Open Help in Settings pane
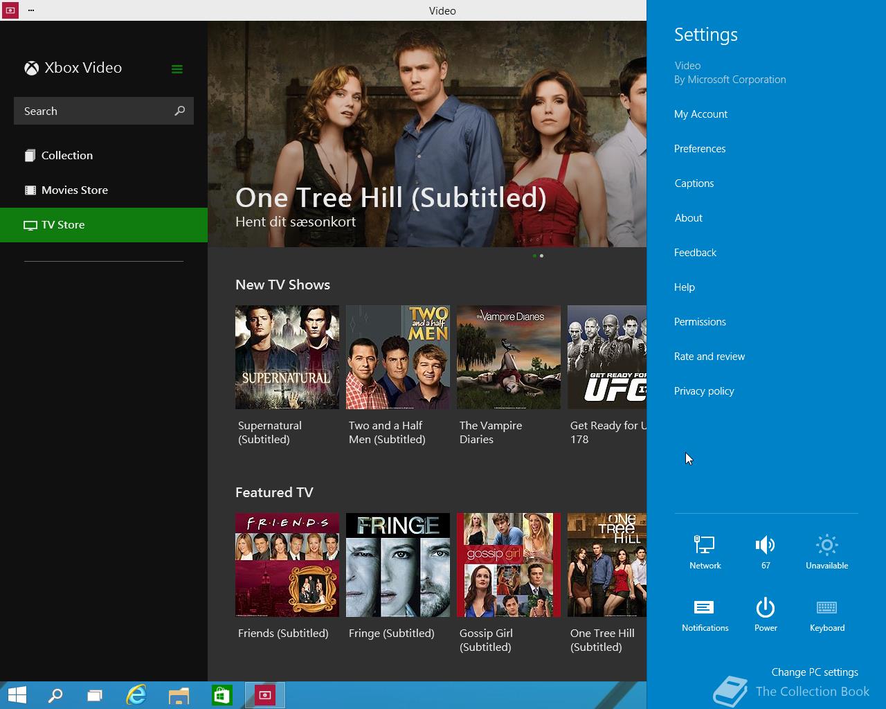This screenshot has width=886, height=709. [x=685, y=287]
